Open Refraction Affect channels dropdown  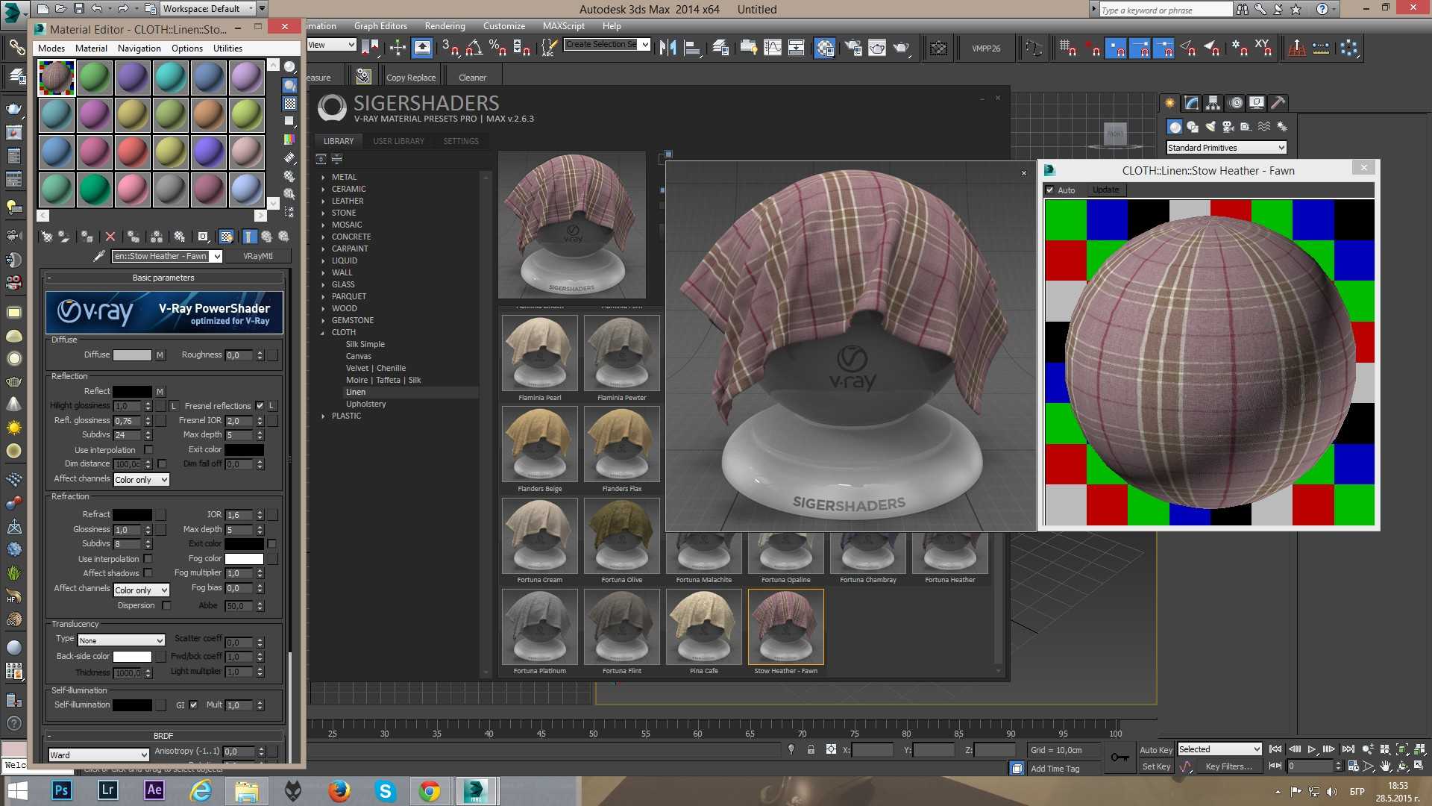coord(141,590)
